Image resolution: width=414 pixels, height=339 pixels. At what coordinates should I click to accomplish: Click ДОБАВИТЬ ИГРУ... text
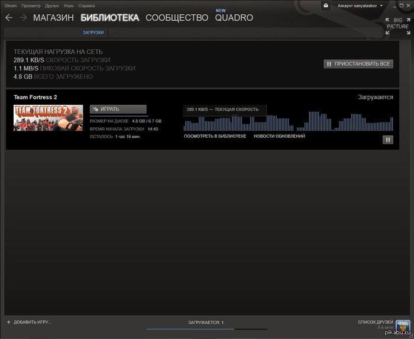(x=33, y=322)
